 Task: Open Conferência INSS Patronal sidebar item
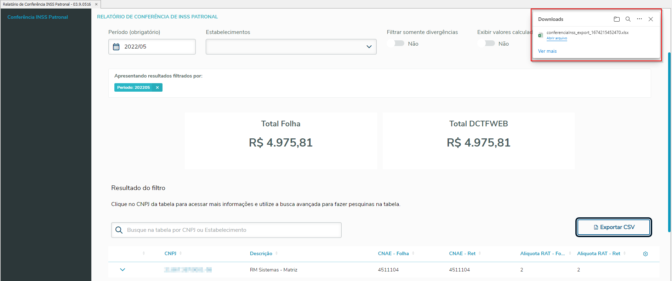tap(38, 17)
